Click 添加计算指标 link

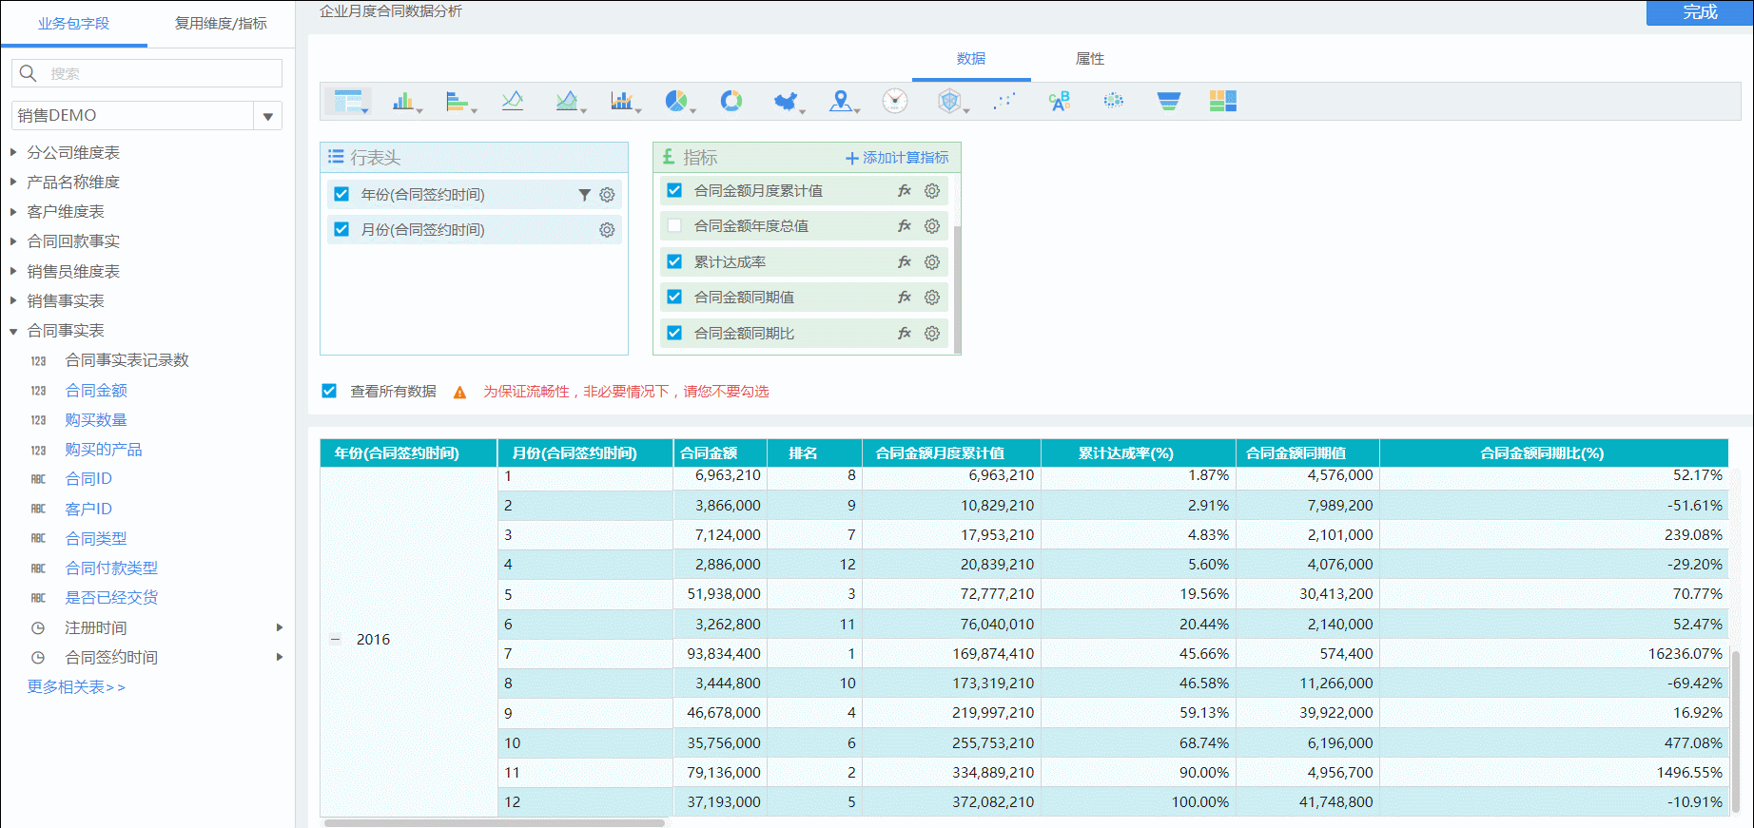coord(897,158)
